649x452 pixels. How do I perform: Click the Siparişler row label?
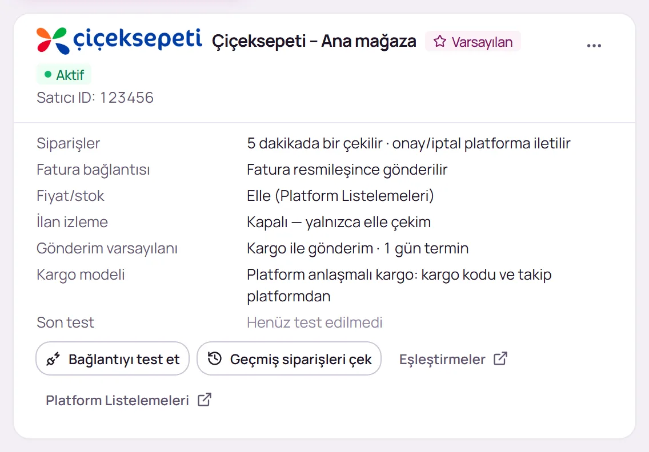point(69,143)
